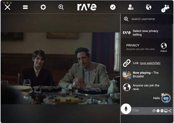Toggle the microphone button
Screen dimensions: 174x123
pyautogui.click(x=126, y=109)
